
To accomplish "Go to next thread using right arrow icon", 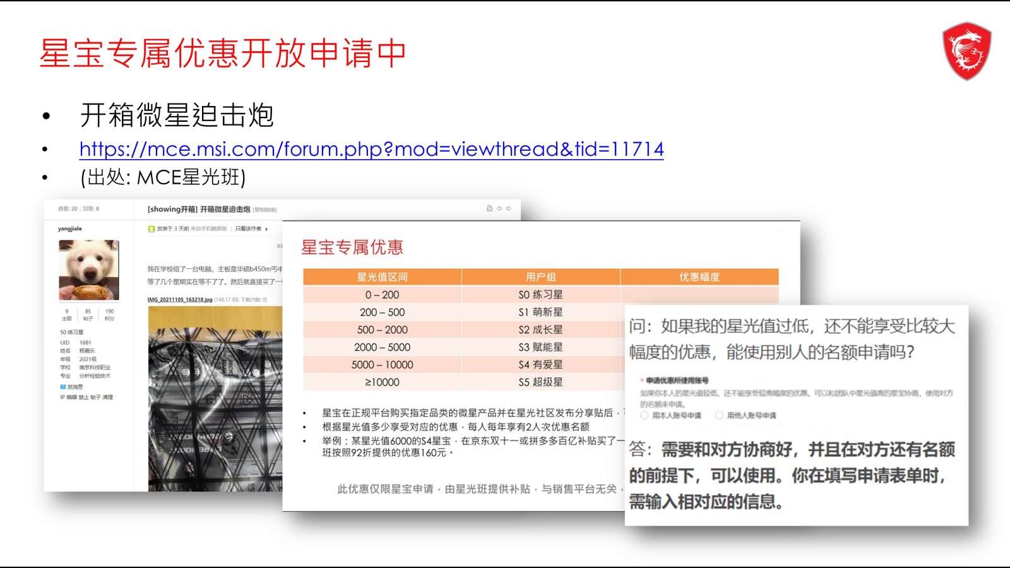I will coord(508,208).
